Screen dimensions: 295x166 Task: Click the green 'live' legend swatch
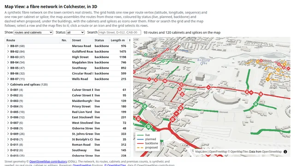pyautogui.click(x=140, y=135)
